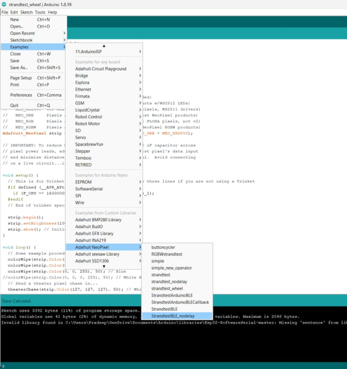Select New in the File menu
The image size is (347, 369).
coord(15,19)
